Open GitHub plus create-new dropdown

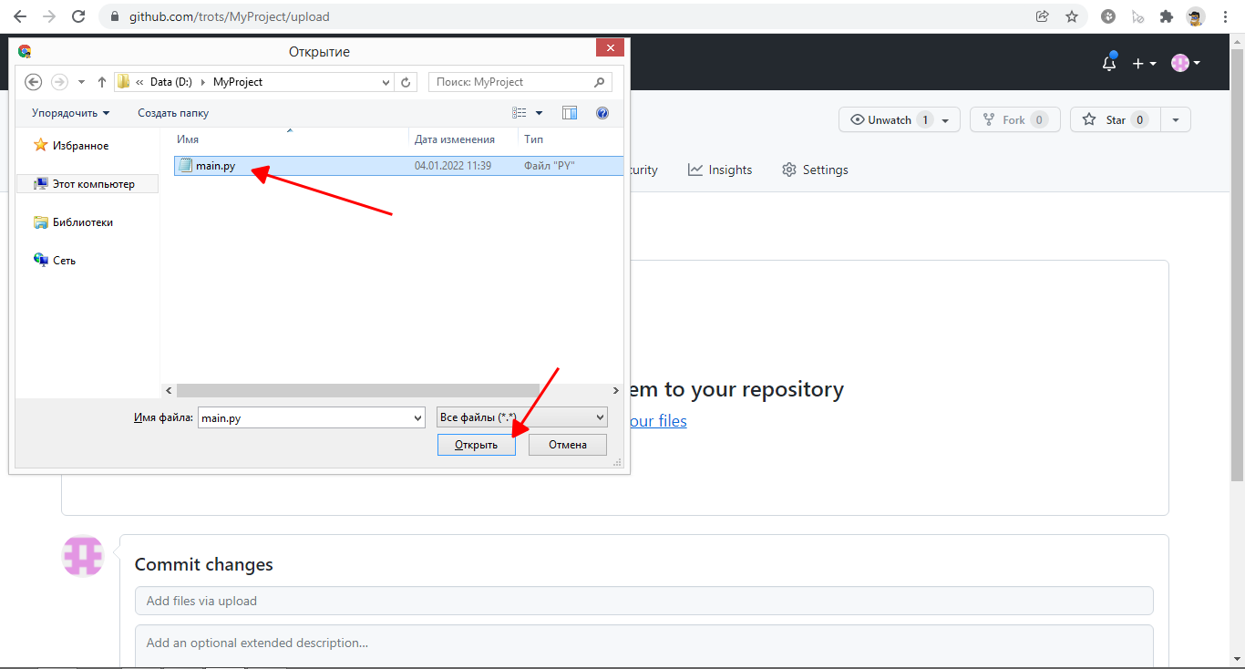click(x=1144, y=63)
